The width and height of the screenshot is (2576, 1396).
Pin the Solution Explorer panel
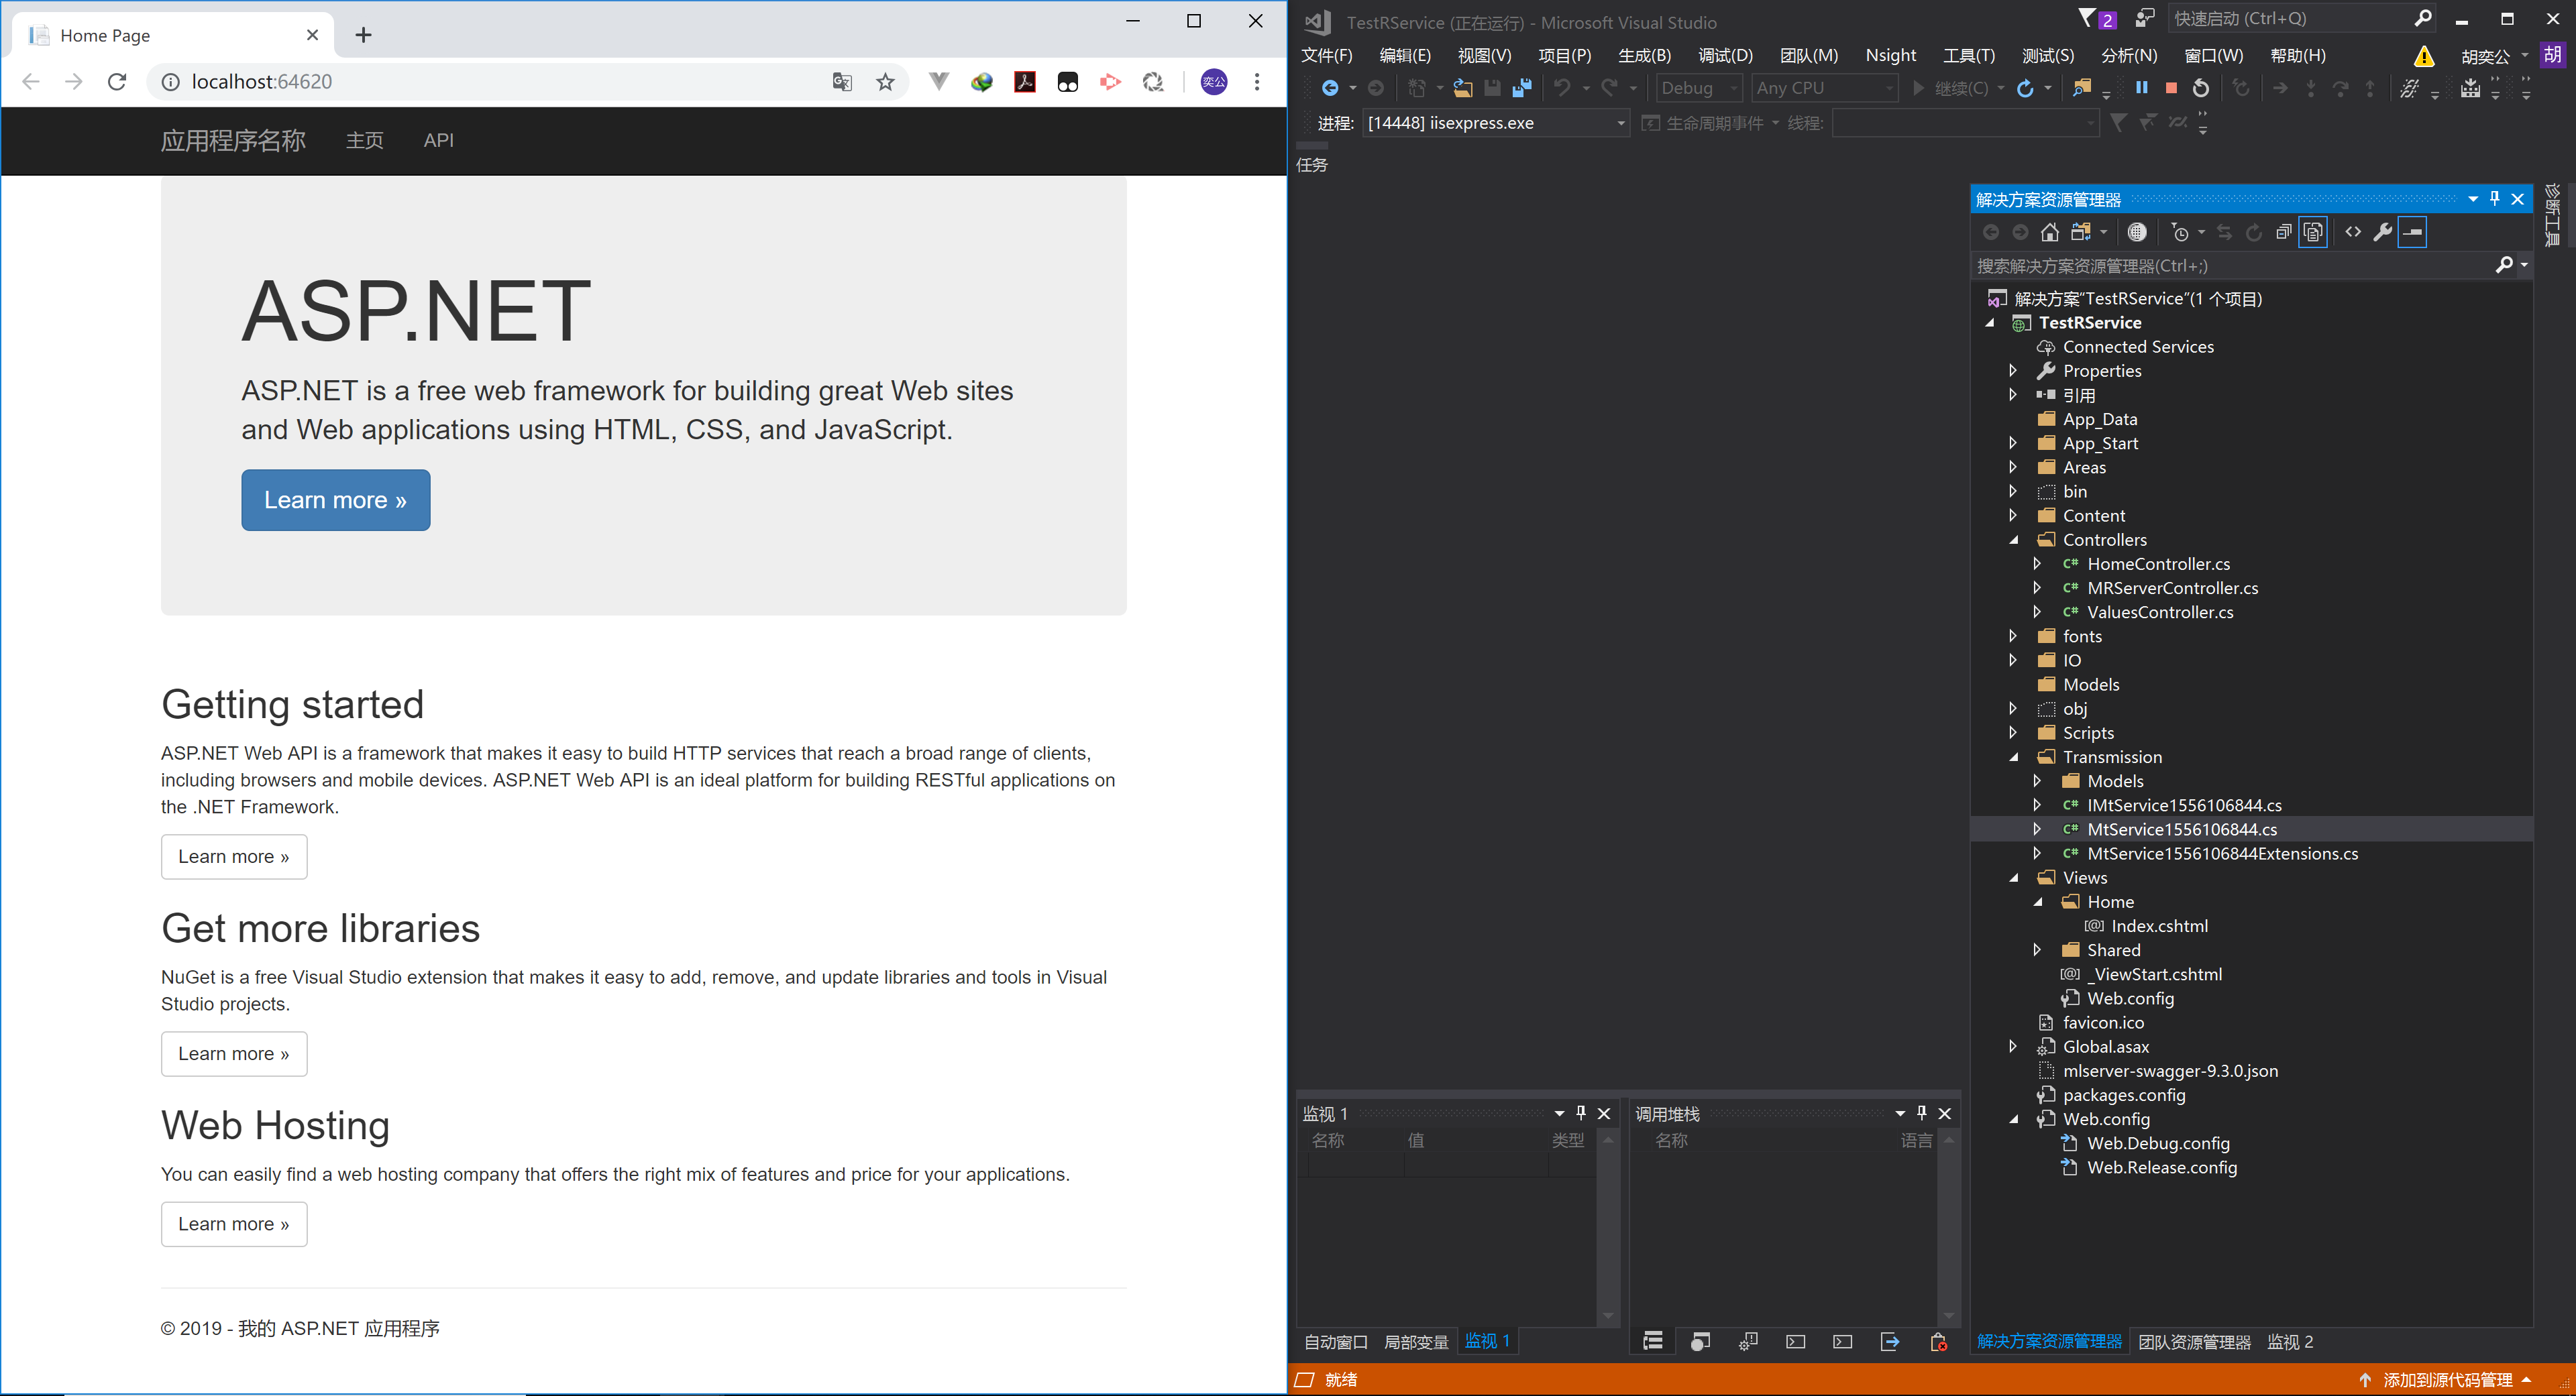point(2494,199)
